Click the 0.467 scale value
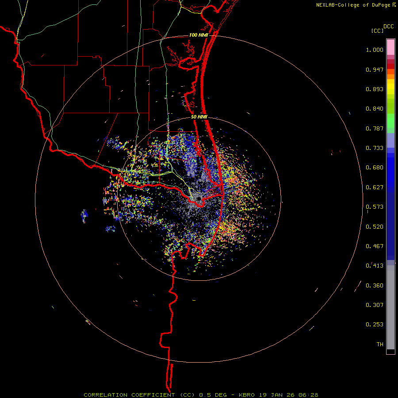Screen dimensions: 398x398 [x=375, y=246]
